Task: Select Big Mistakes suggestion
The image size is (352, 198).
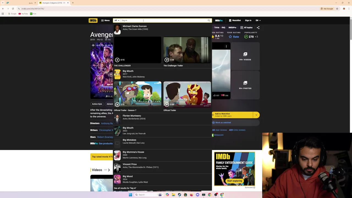Action: 162,143
